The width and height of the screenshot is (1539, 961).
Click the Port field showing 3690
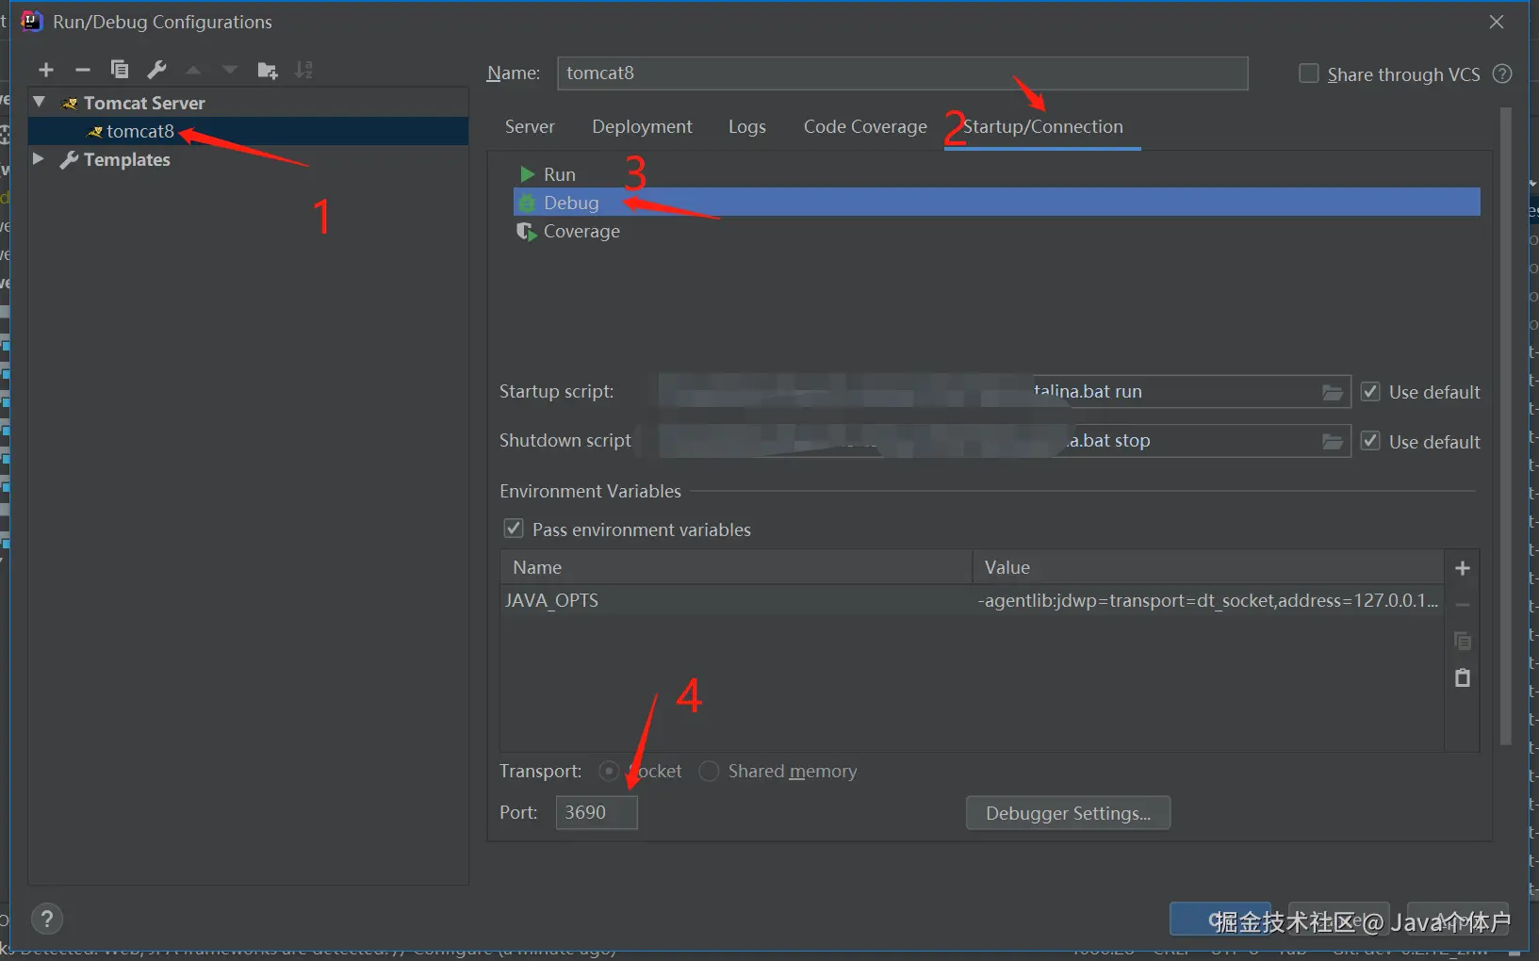597,812
